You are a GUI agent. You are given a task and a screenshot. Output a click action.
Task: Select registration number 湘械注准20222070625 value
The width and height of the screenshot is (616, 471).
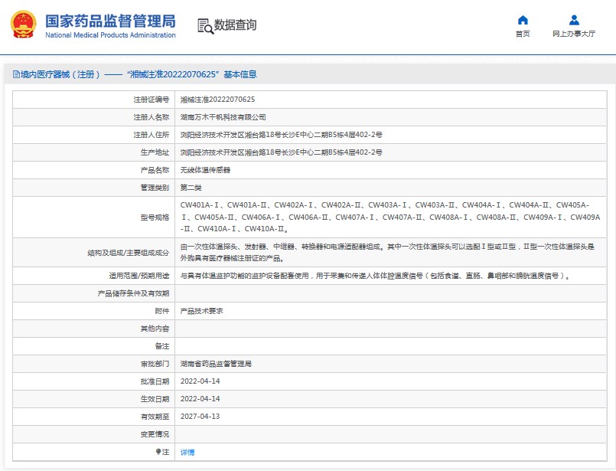[x=217, y=100]
